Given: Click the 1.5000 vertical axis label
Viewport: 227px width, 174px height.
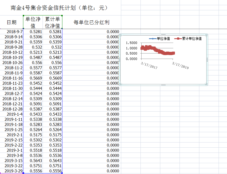Looking at the screenshot, I should (x=132, y=43).
